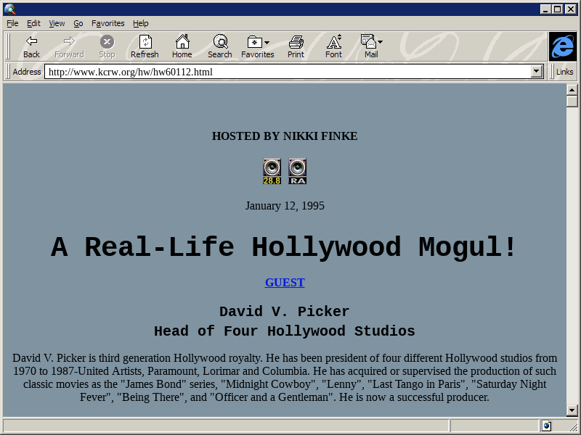Play the 28.8 speaker audio icon
581x435 pixels.
272,171
